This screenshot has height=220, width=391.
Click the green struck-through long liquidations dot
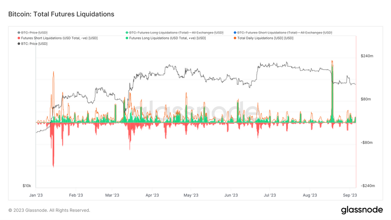click(x=127, y=33)
